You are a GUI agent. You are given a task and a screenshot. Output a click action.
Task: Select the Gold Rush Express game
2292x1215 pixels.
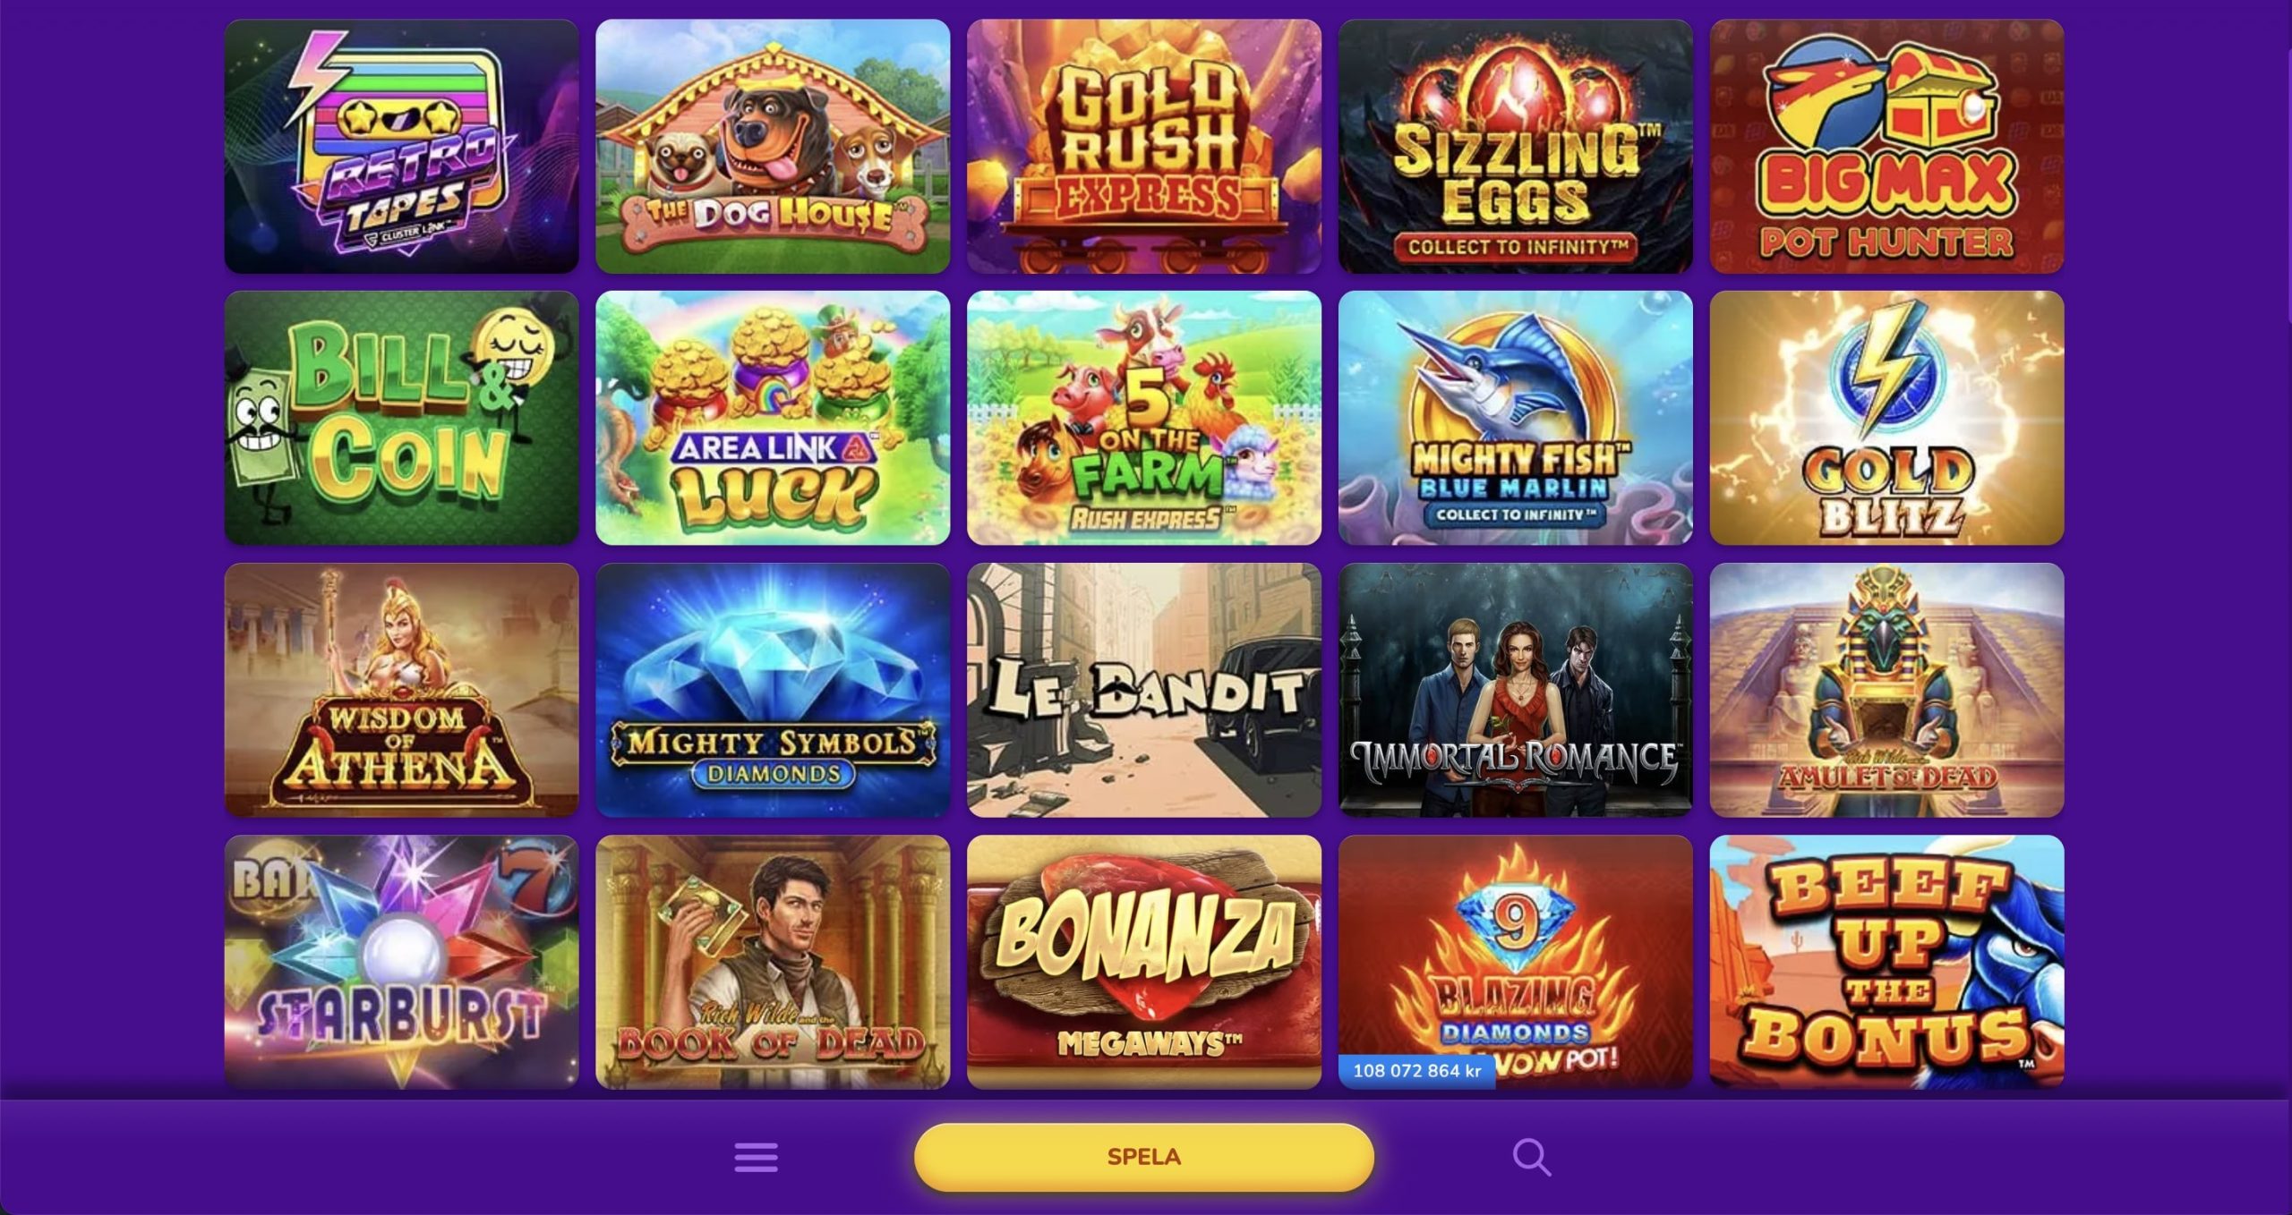(1144, 147)
